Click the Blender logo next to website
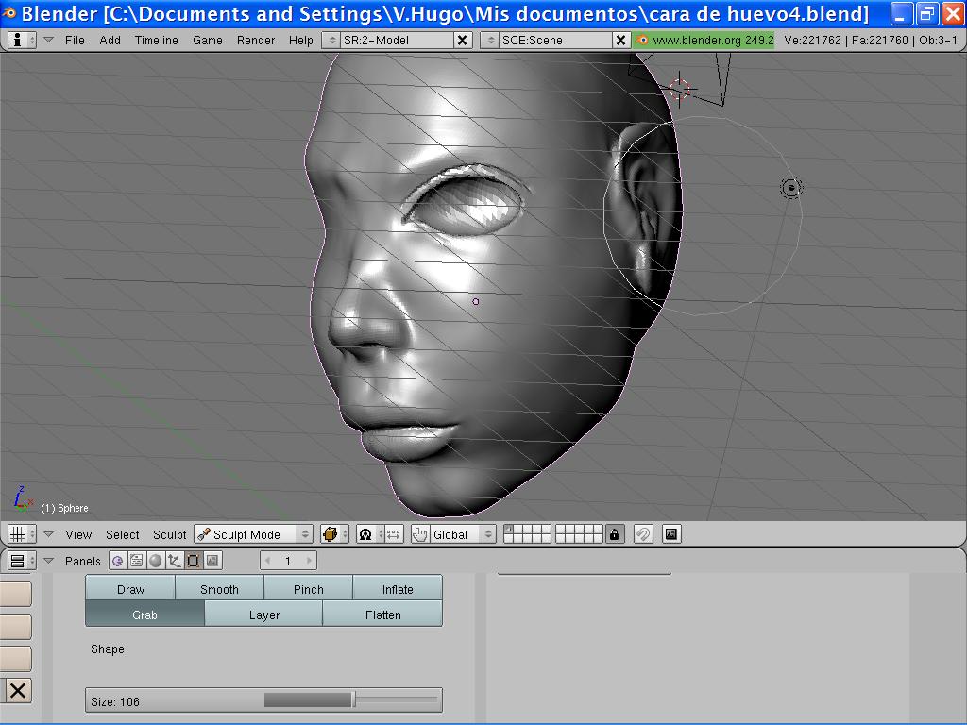The height and width of the screenshot is (725, 967). tap(642, 40)
